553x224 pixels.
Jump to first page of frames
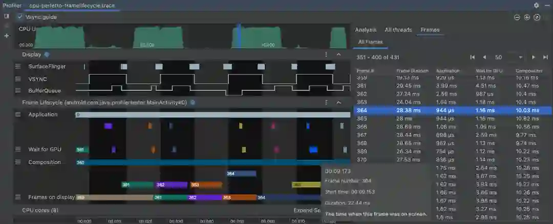click(473, 57)
